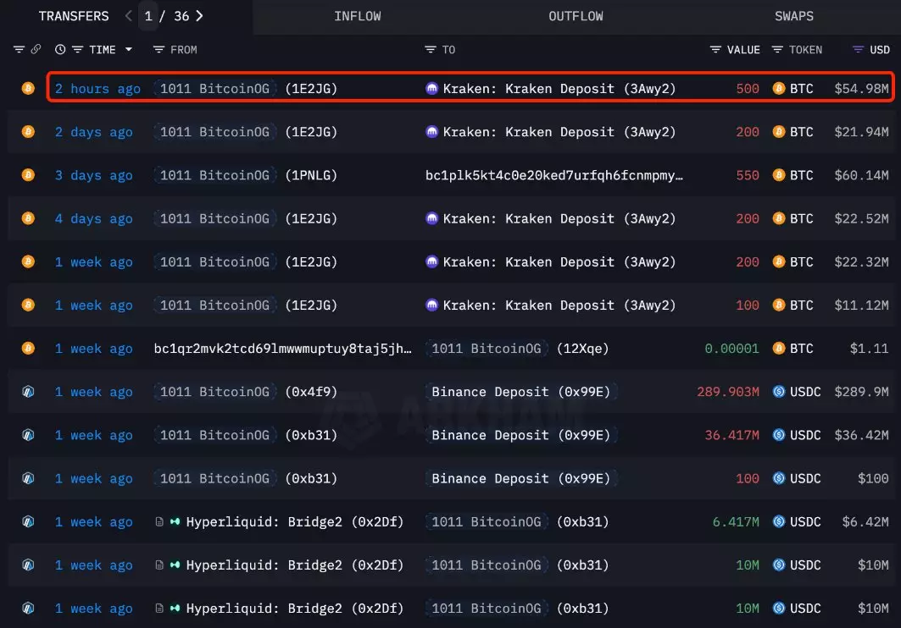The height and width of the screenshot is (628, 901).
Task: Open the SWAPS tab
Action: (793, 16)
